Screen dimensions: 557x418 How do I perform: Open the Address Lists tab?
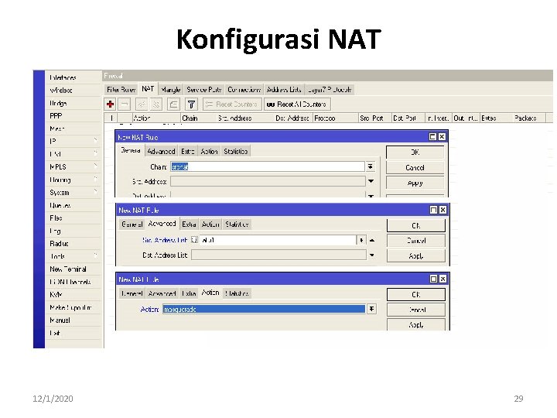click(284, 90)
